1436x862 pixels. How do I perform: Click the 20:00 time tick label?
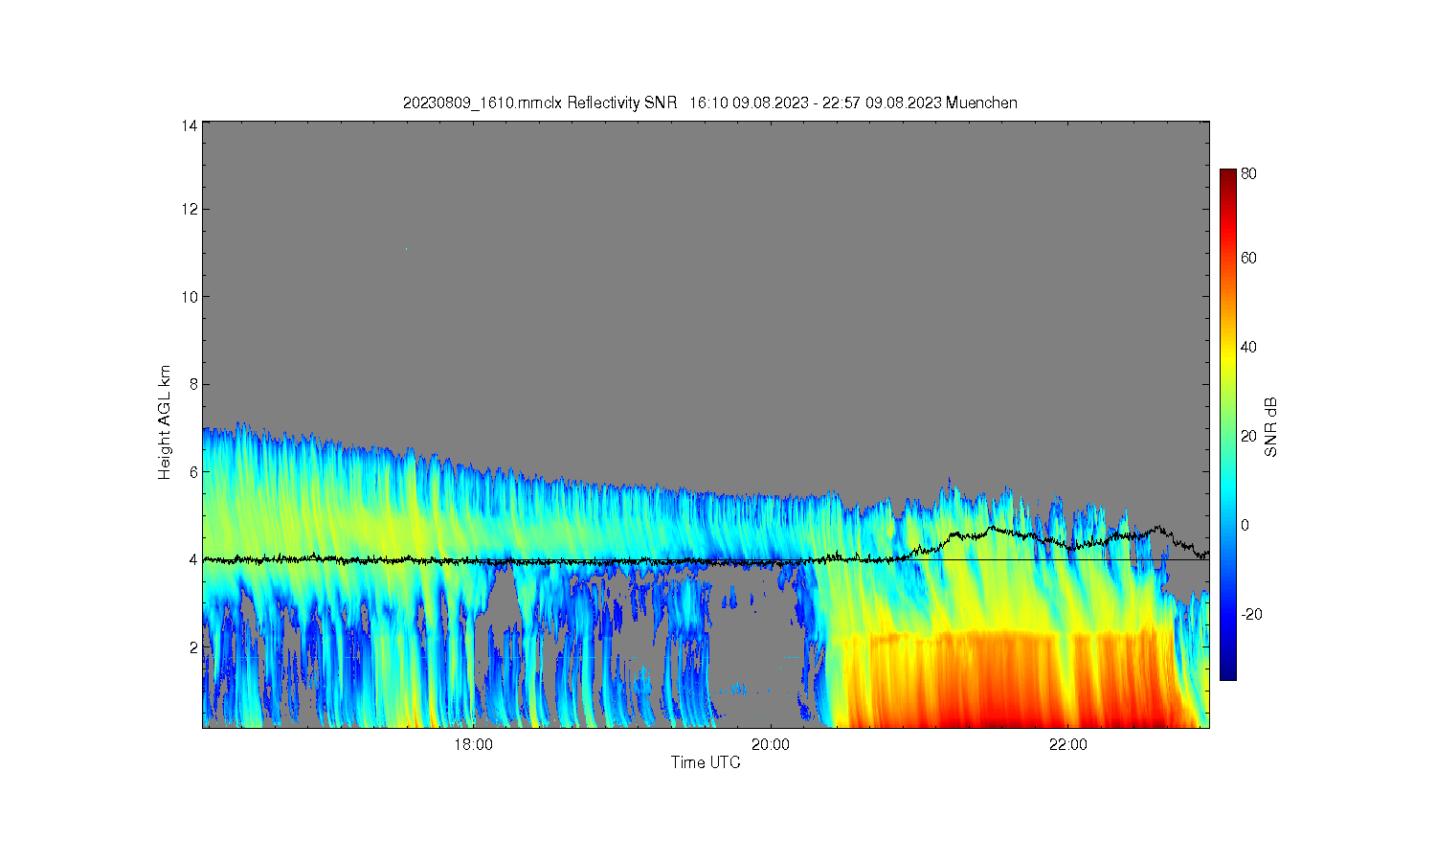click(771, 745)
